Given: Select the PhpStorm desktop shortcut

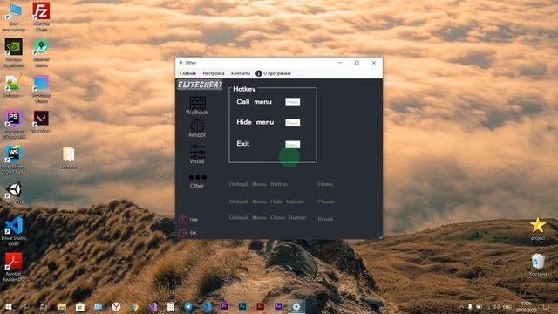Looking at the screenshot, I should pos(14,124).
